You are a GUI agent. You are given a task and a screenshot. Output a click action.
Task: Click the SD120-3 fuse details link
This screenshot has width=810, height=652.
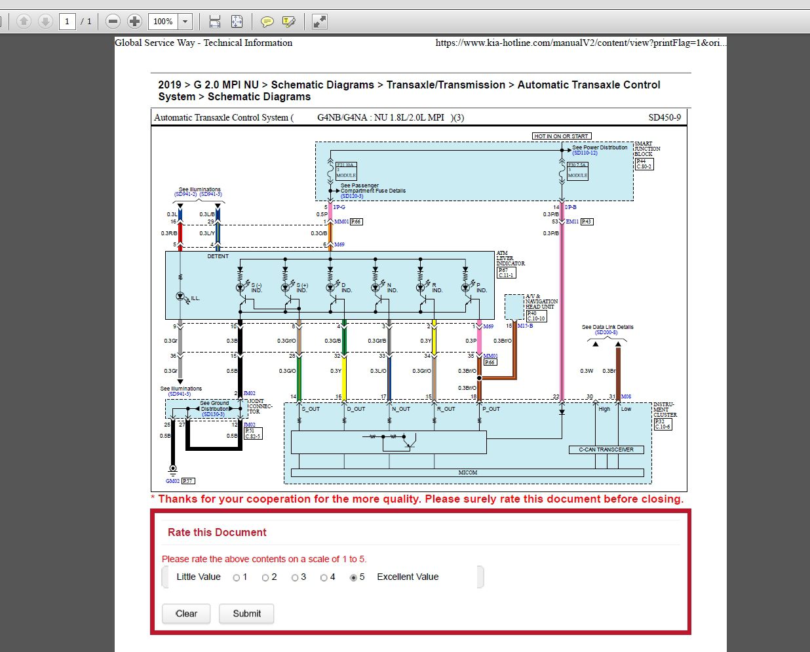352,196
